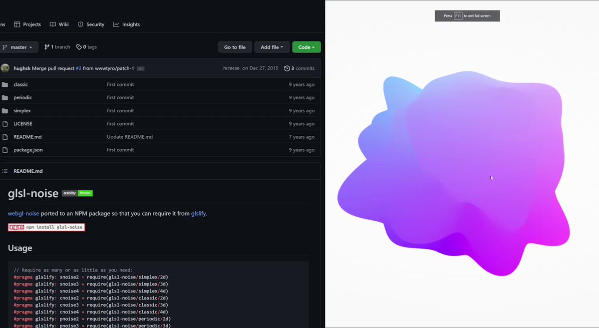Click the classic folder icon

[x=5, y=85]
